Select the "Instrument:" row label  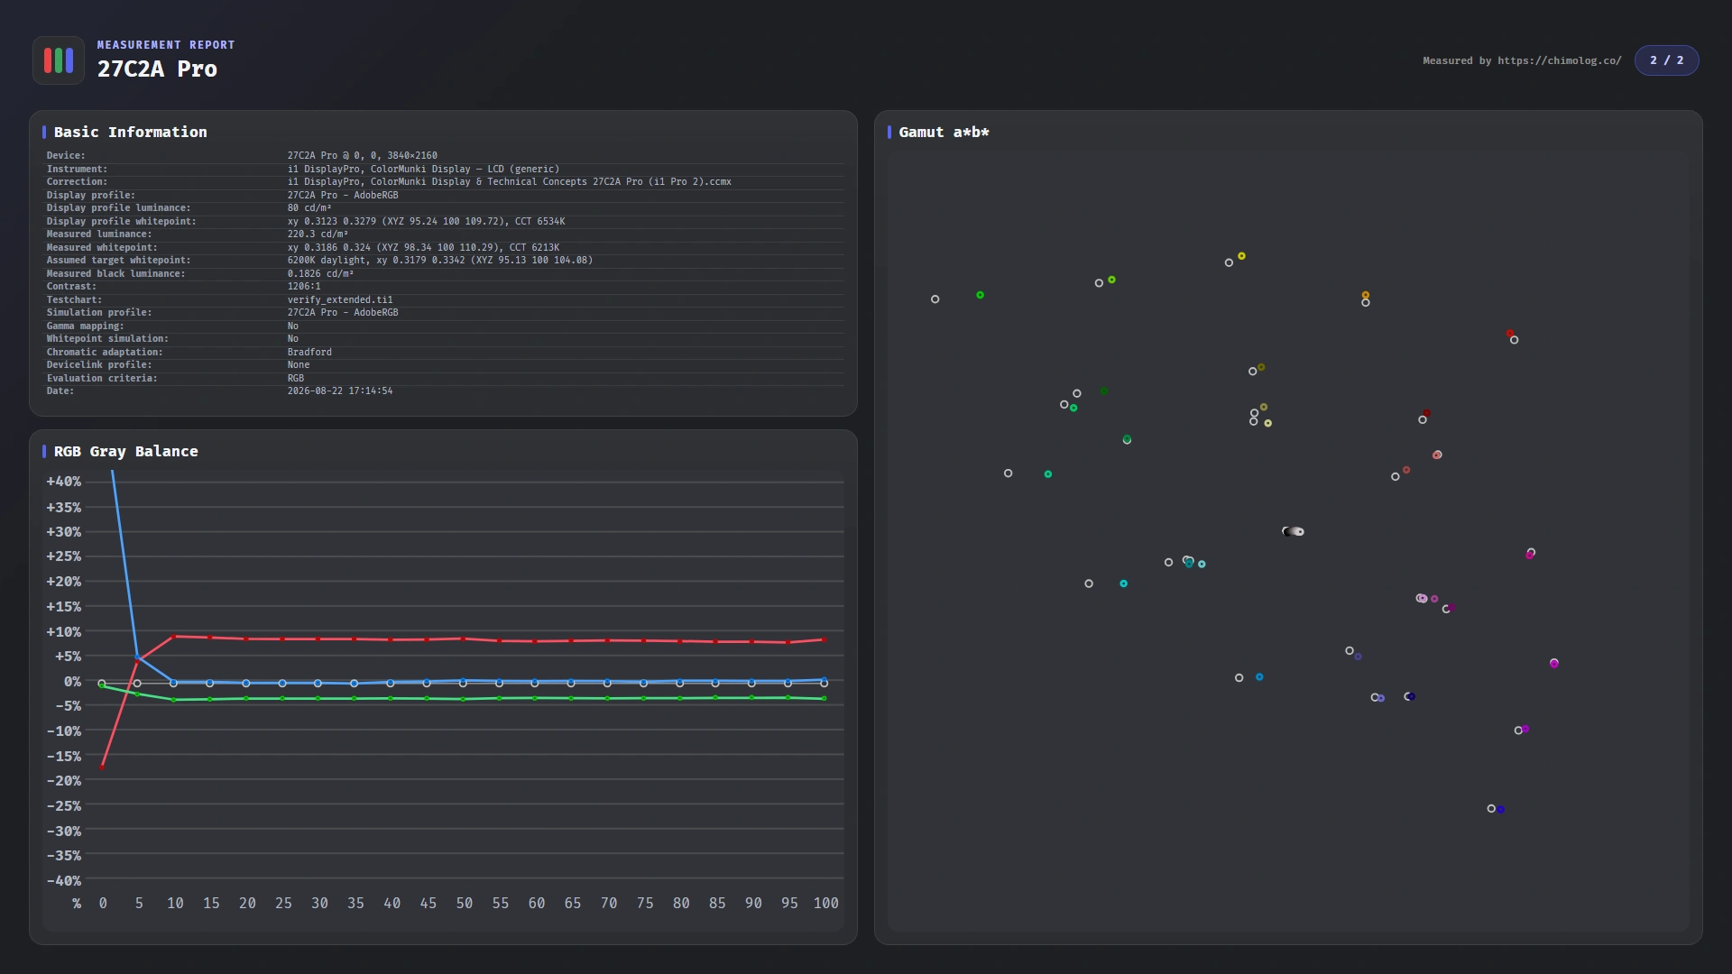[x=77, y=170]
